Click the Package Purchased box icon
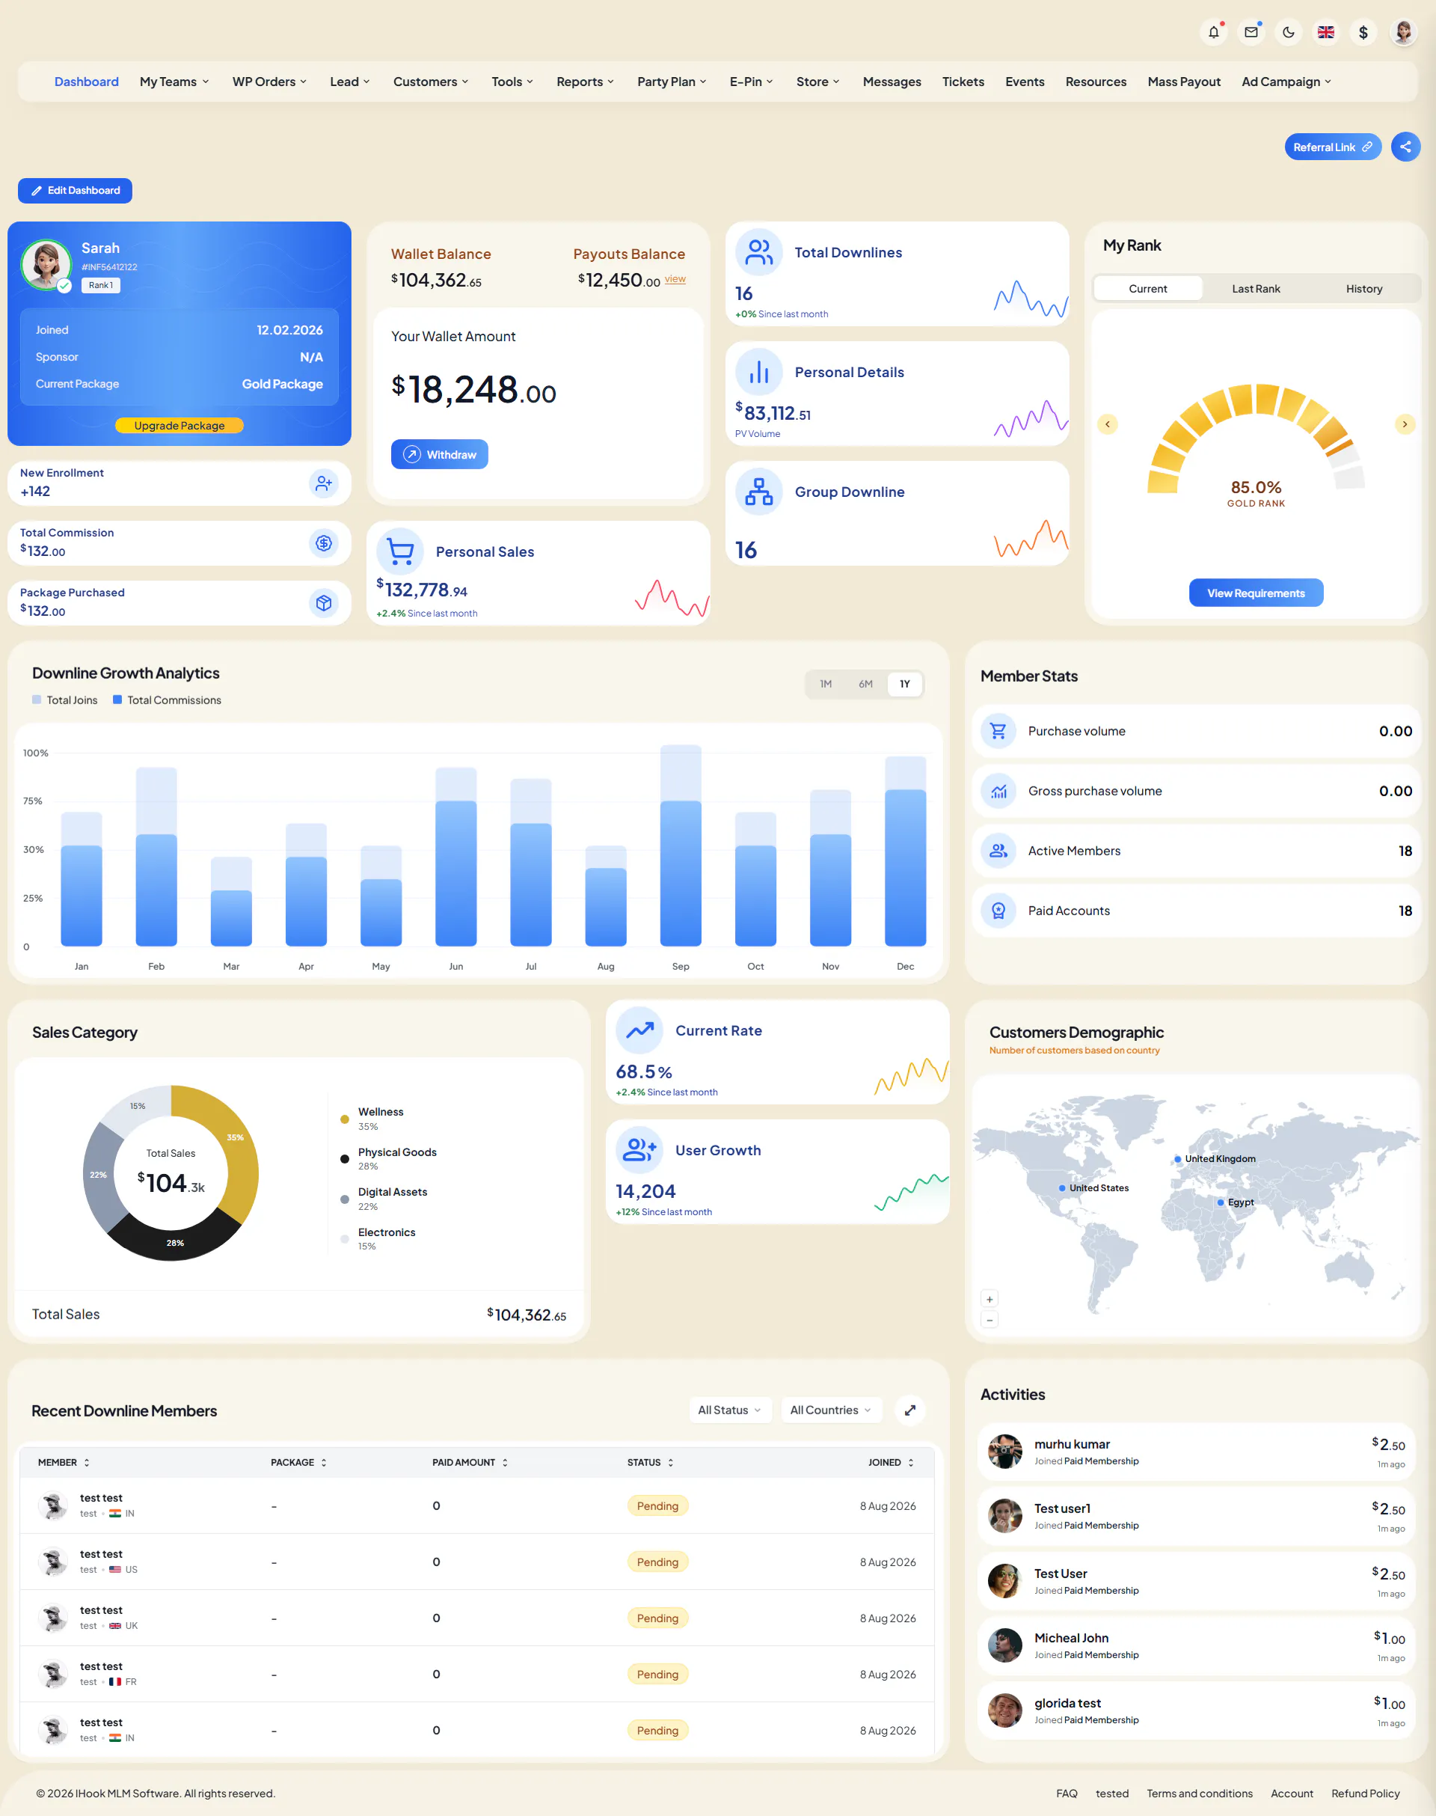The image size is (1436, 1816). pyautogui.click(x=324, y=602)
